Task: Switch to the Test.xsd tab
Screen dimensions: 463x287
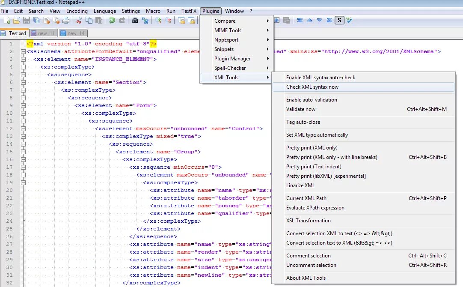Action: [x=14, y=33]
